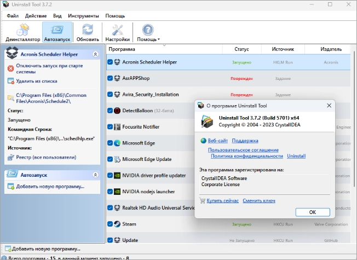Open the Файл menu
The width and height of the screenshot is (357, 260).
[x=13, y=16]
